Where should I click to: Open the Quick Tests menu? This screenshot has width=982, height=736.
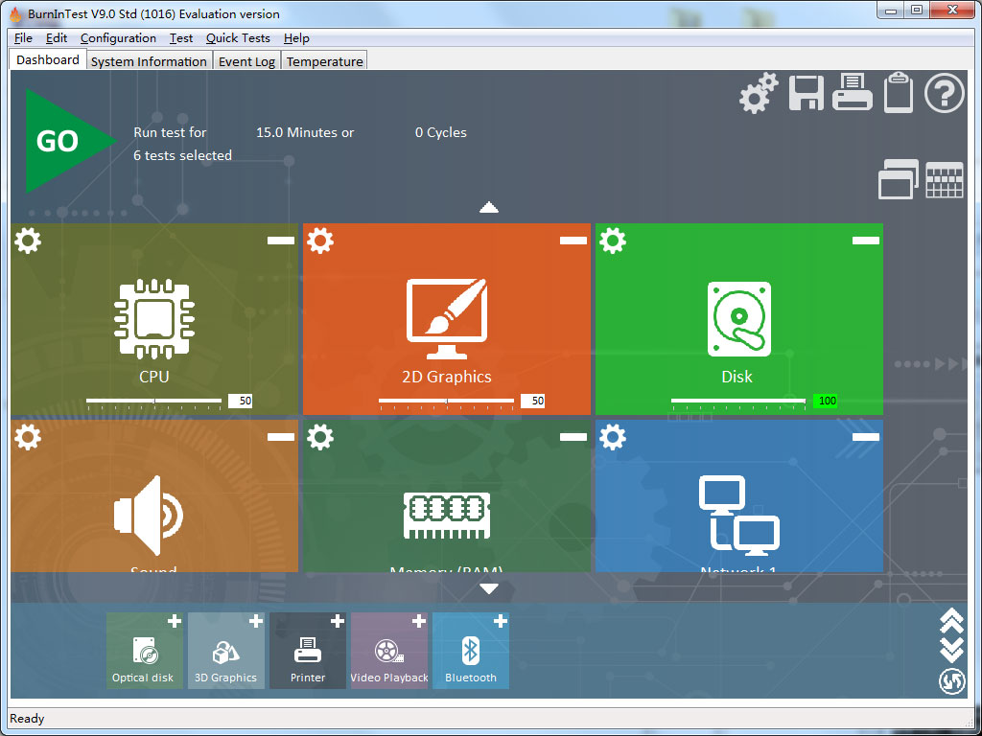coord(238,38)
